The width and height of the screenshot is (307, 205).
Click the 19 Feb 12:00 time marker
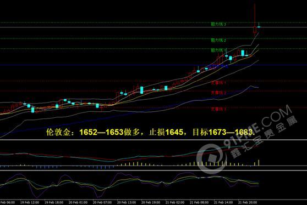(x=30, y=202)
